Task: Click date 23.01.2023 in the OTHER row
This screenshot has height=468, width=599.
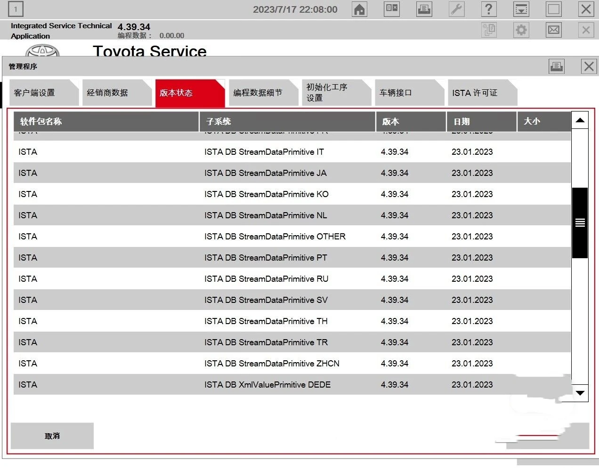Action: 472,237
